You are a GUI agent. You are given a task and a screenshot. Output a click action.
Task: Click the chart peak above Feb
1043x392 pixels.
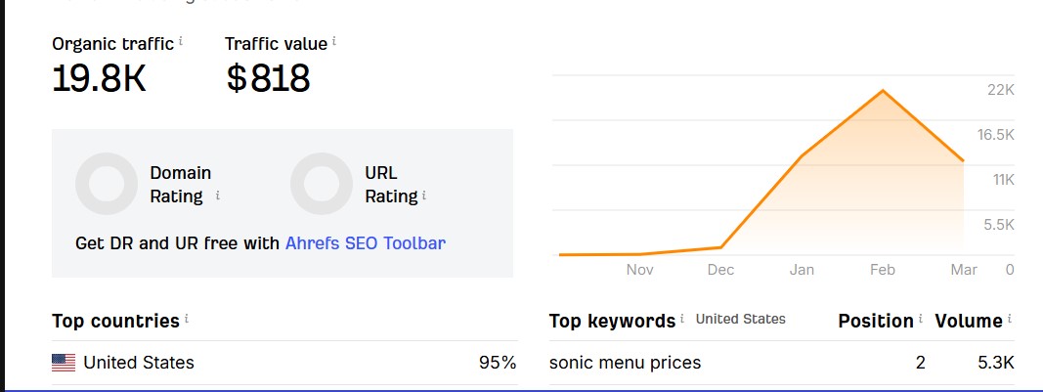click(x=883, y=91)
